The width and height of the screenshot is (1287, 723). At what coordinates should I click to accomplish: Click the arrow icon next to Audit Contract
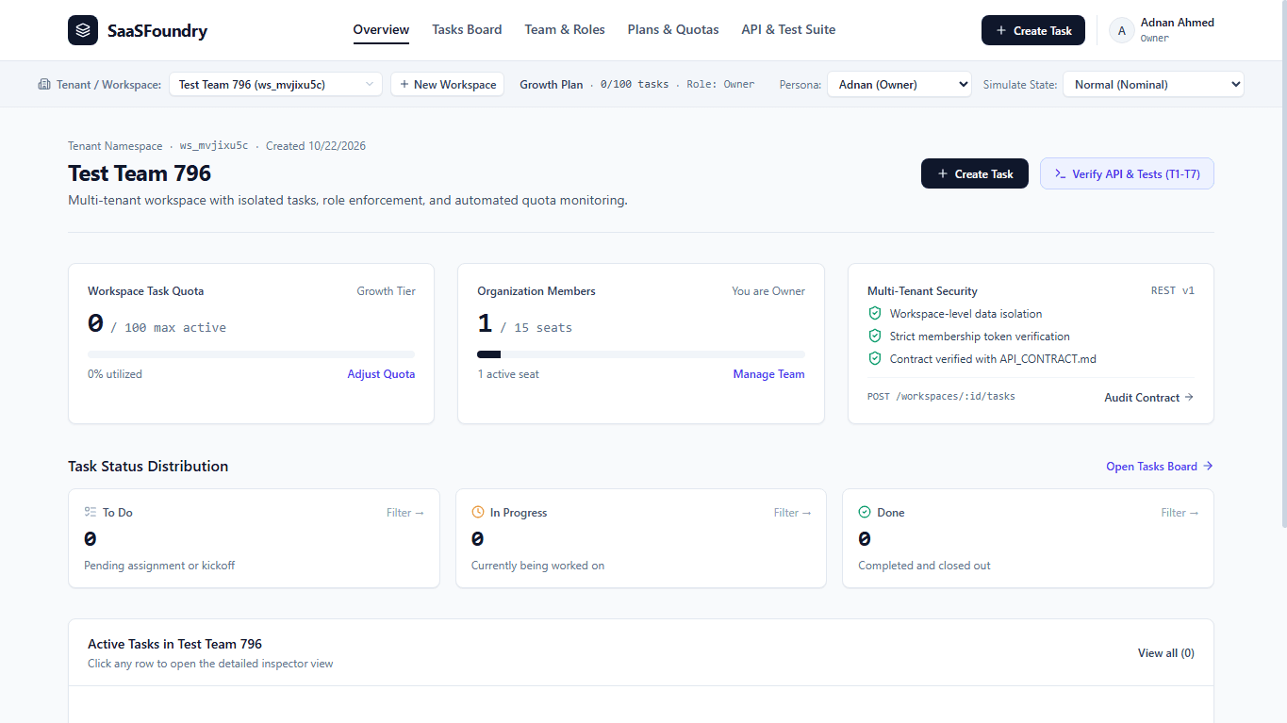pos(1189,397)
